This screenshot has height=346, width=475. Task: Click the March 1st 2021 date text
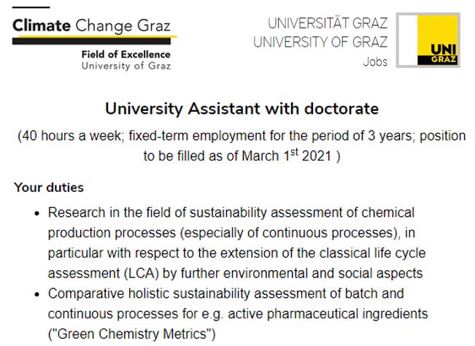[x=286, y=155]
